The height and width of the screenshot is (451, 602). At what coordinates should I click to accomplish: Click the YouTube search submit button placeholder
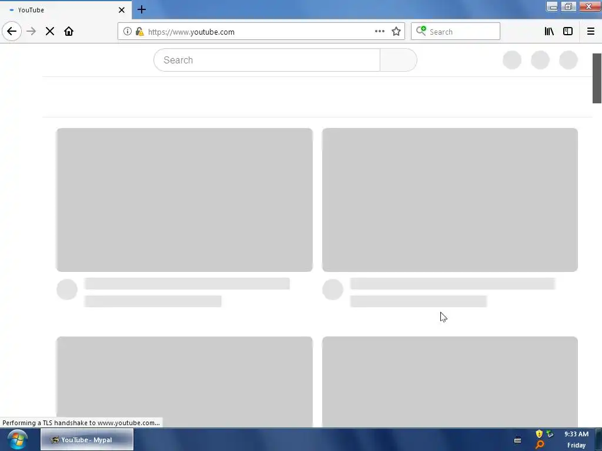pyautogui.click(x=398, y=60)
